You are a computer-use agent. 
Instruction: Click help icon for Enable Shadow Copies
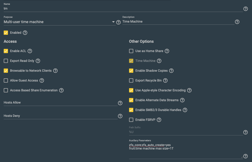[x=171, y=71]
